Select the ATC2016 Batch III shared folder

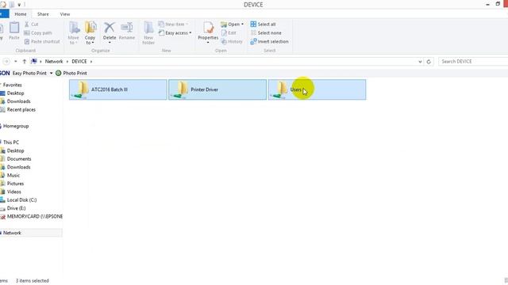click(x=118, y=89)
